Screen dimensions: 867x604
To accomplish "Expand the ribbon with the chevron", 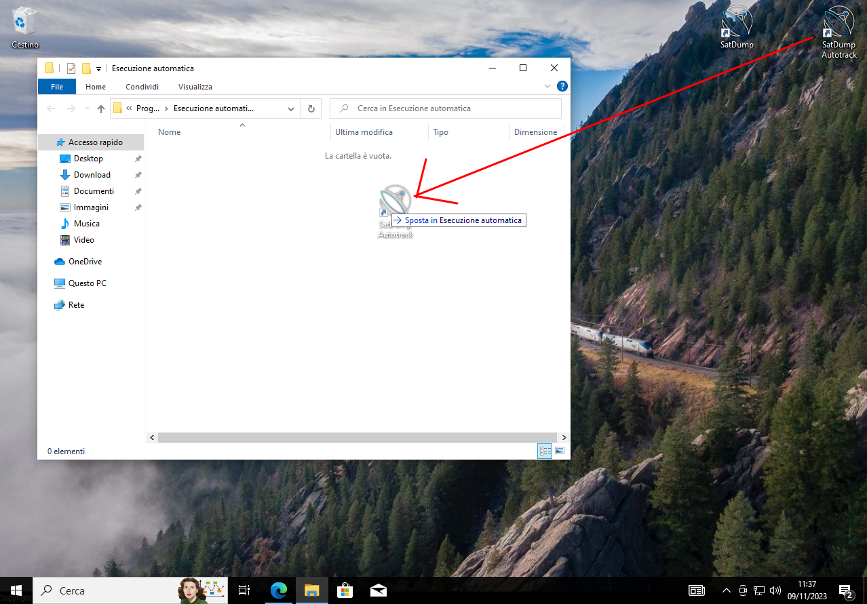I will pos(548,87).
